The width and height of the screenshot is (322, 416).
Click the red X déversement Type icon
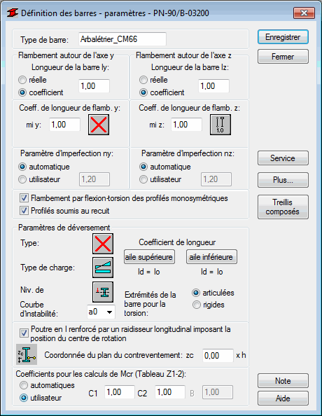[x=103, y=244]
